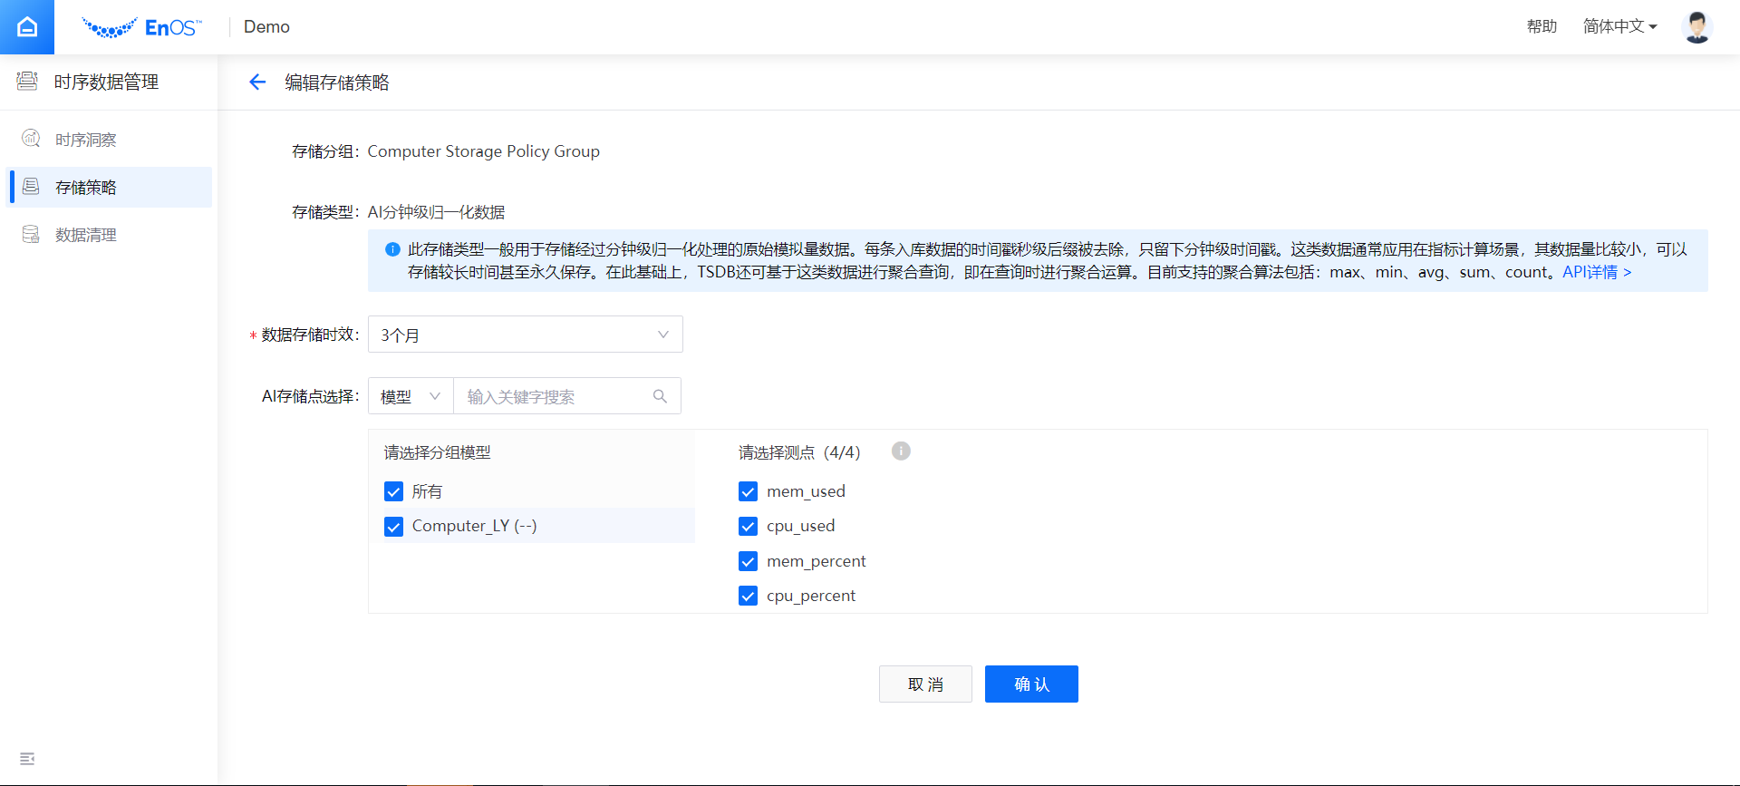The image size is (1740, 786).
Task: Click the time series insight icon
Action: (x=31, y=139)
